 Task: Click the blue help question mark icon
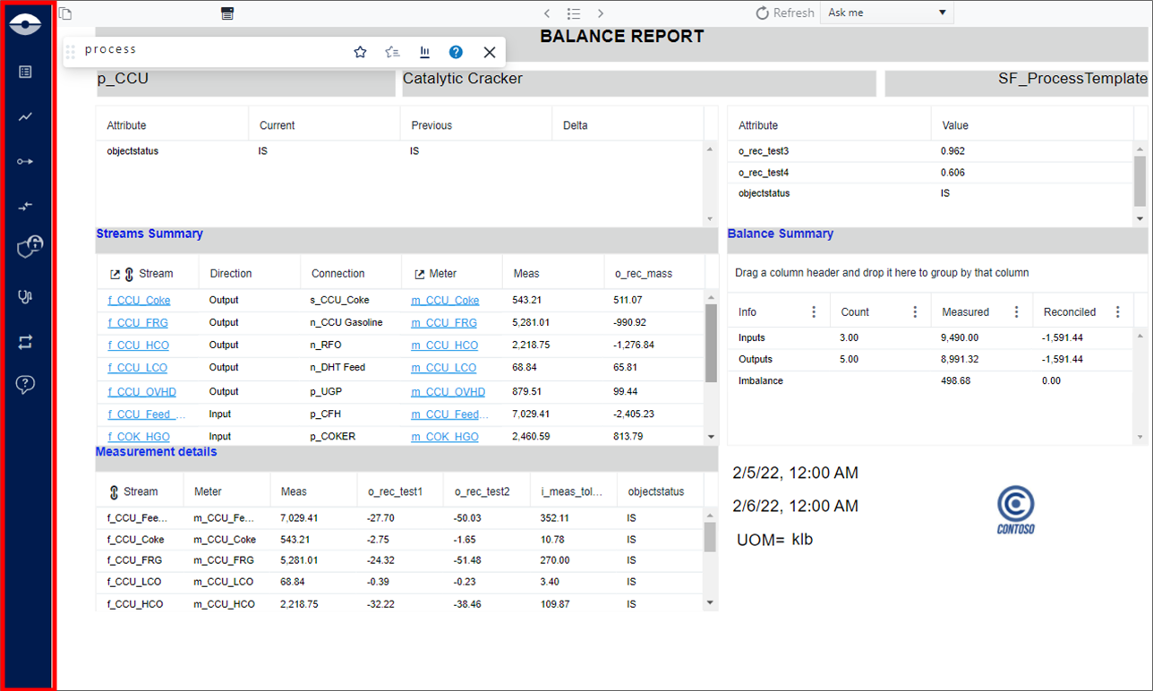pyautogui.click(x=456, y=52)
